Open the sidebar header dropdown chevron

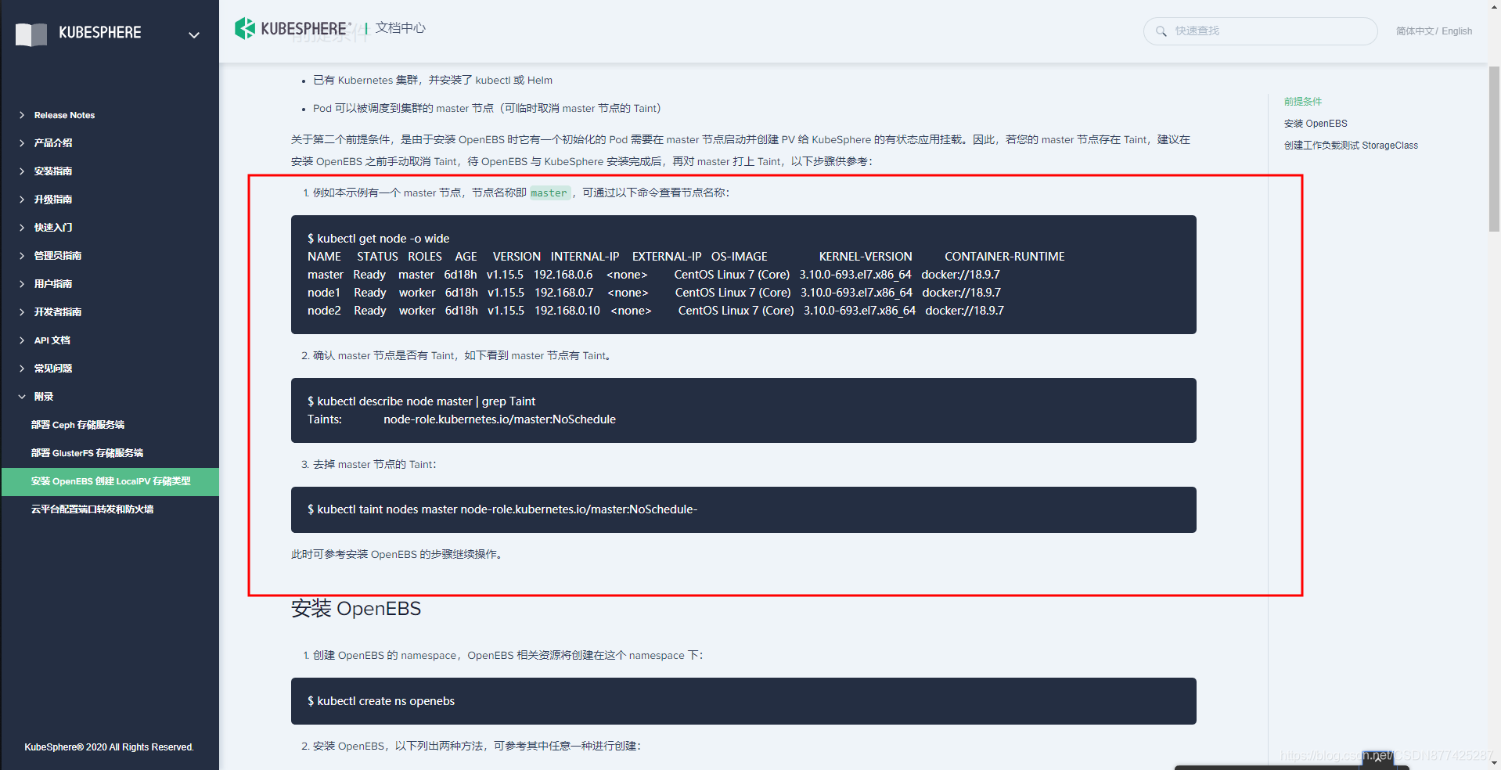194,34
